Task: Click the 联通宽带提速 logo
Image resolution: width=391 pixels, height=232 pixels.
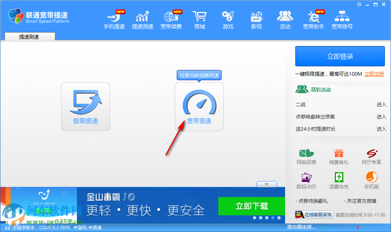Action: tap(39, 16)
